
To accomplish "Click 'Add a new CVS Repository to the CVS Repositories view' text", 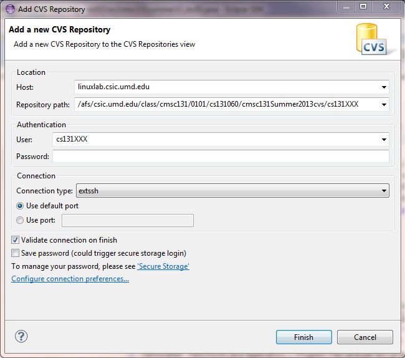I will (x=104, y=44).
